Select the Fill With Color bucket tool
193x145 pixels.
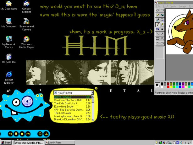coord(162,15)
